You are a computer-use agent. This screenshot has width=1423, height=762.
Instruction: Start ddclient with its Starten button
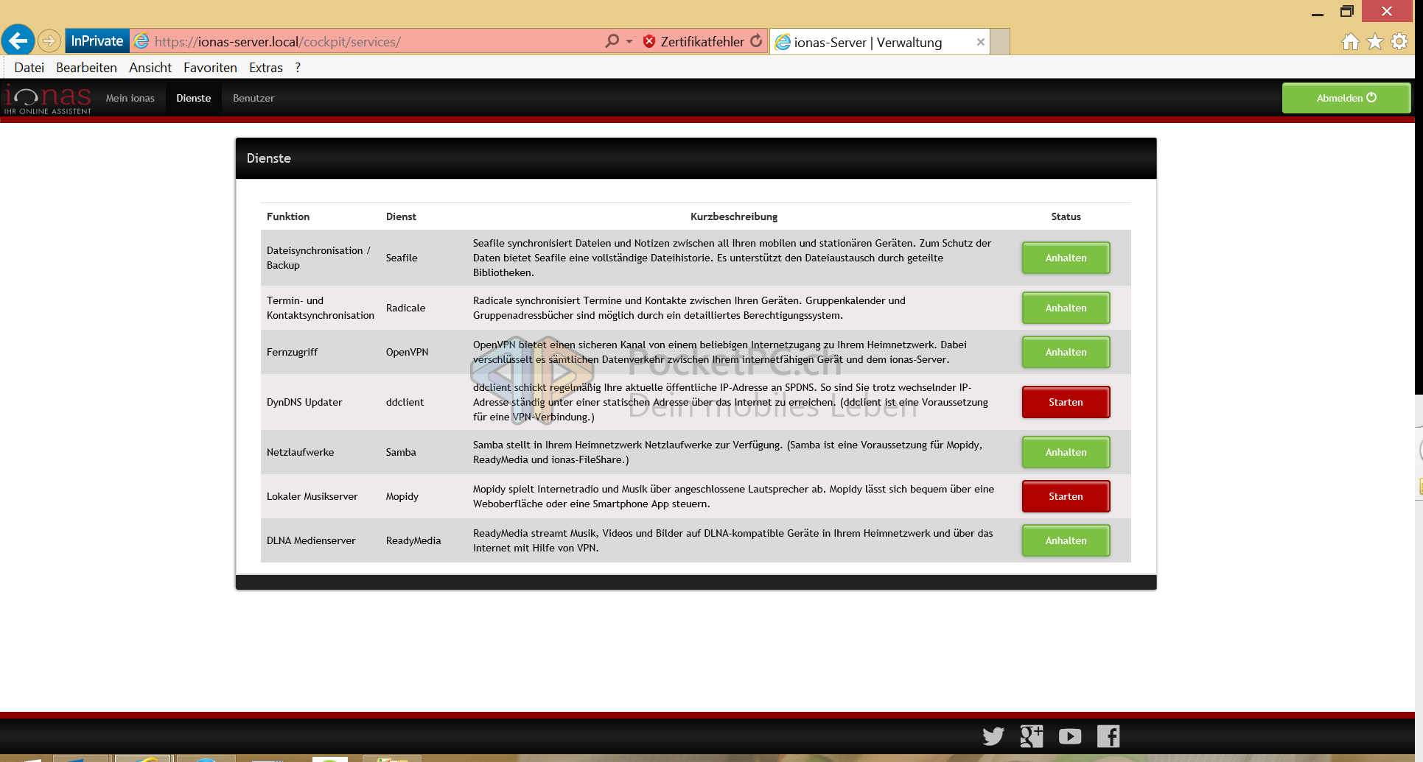(x=1066, y=402)
